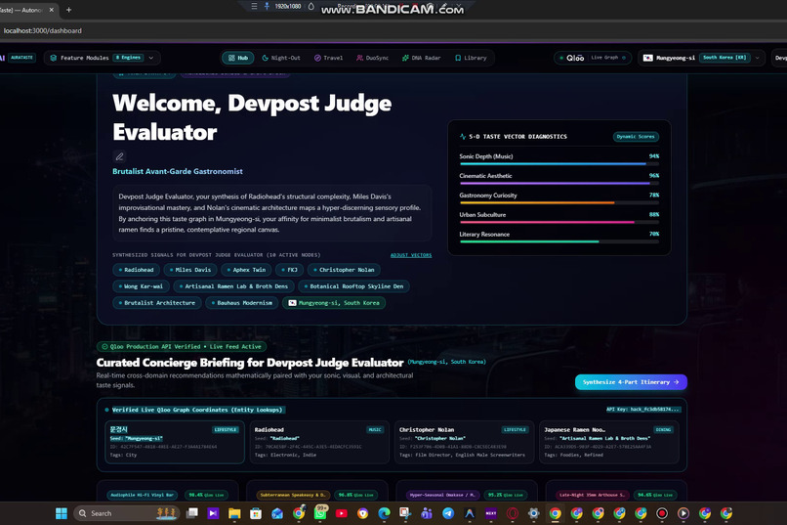Viewport: 787px width, 525px height.
Task: Click the browser address bar
Action: [x=392, y=30]
